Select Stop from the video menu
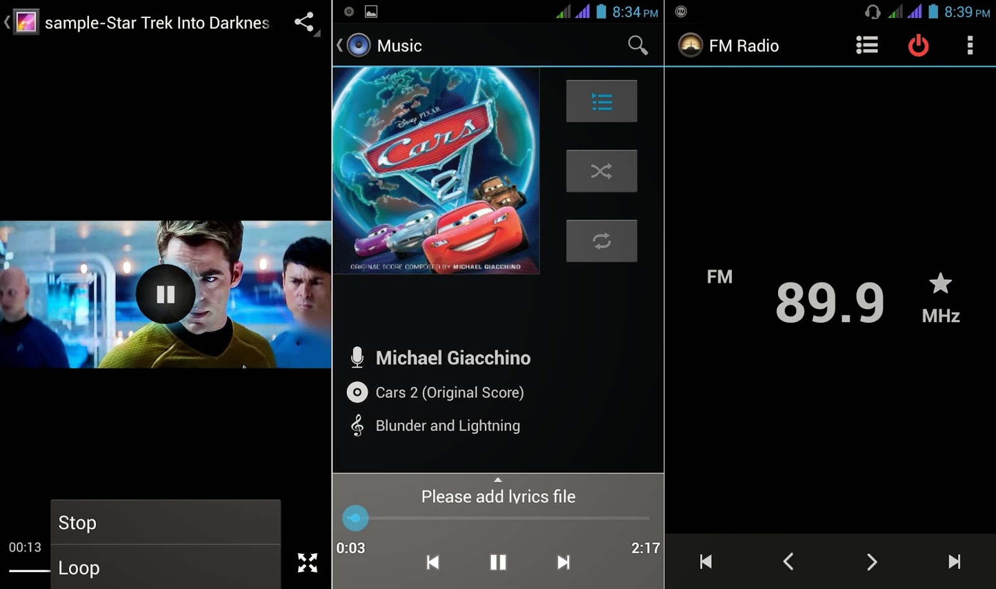 (x=166, y=522)
